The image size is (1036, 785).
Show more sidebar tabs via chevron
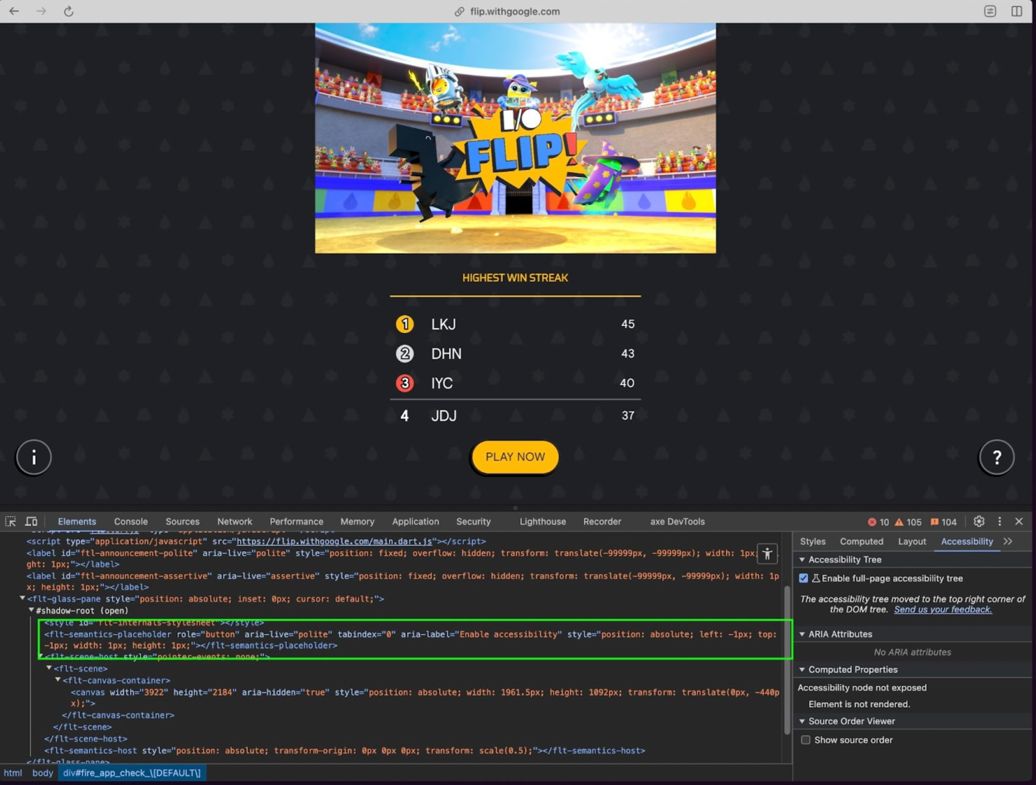(1008, 542)
